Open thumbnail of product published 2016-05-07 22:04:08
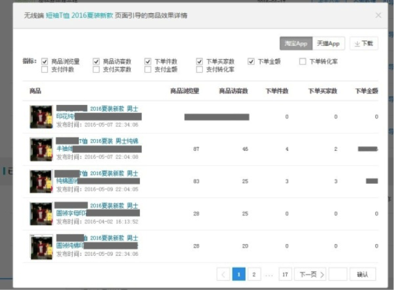Image resolution: width=394 pixels, height=290 pixels. tap(41, 149)
